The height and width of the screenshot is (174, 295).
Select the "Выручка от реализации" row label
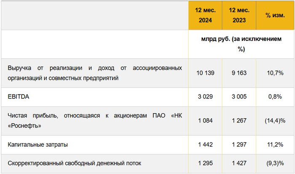click(x=95, y=73)
